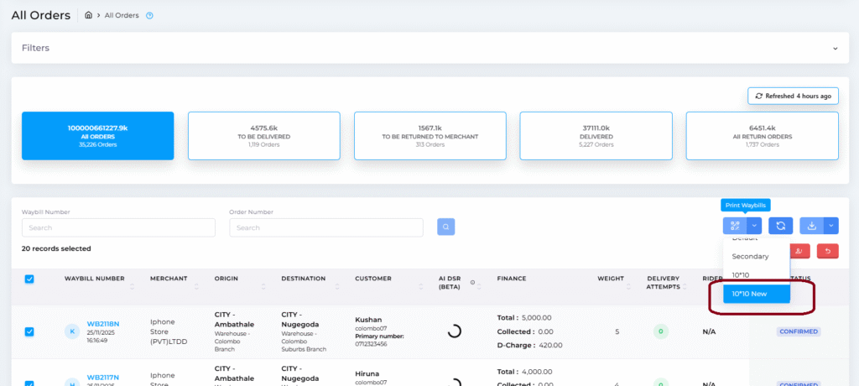This screenshot has height=386, width=859.
Task: Select the 'To Be Delivered' orders card
Action: [263, 136]
